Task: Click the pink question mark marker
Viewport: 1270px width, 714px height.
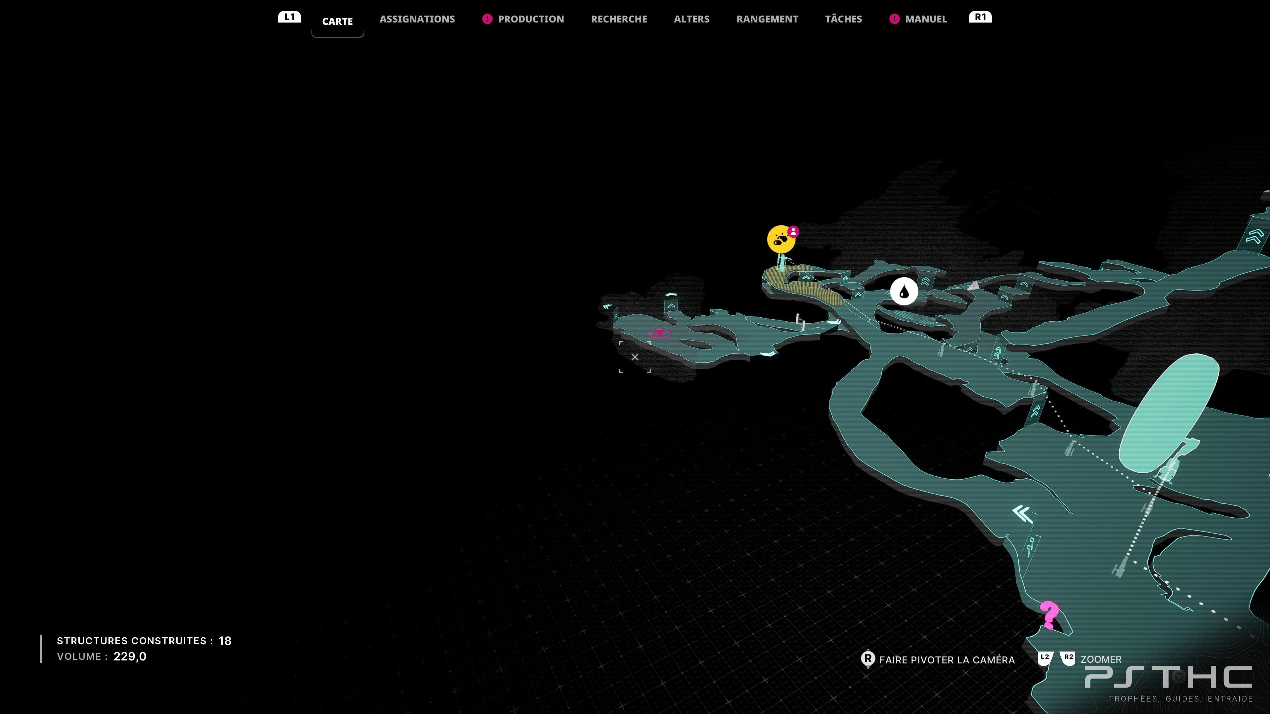Action: (1049, 615)
